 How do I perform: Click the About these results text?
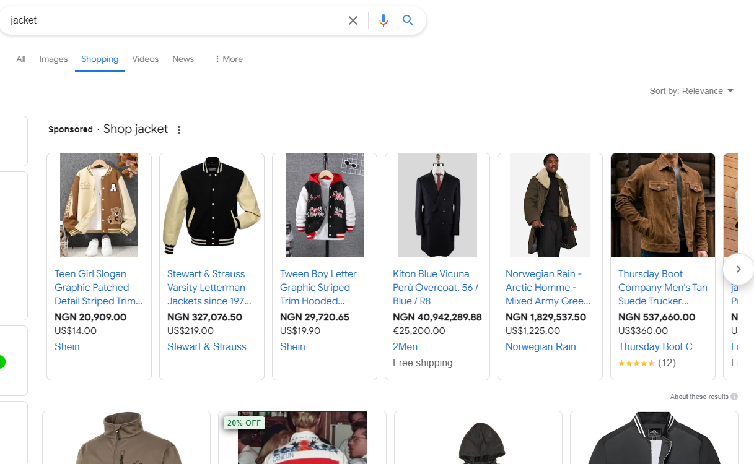699,397
